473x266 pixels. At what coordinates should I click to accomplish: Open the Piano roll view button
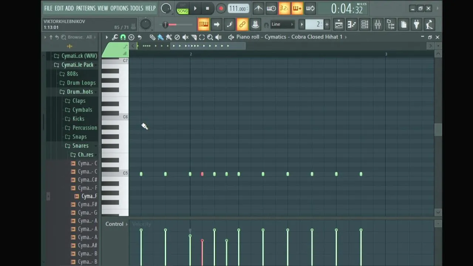(x=351, y=25)
